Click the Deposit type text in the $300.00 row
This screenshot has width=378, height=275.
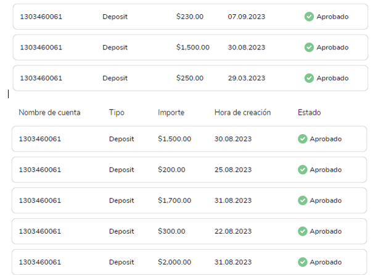tap(121, 232)
